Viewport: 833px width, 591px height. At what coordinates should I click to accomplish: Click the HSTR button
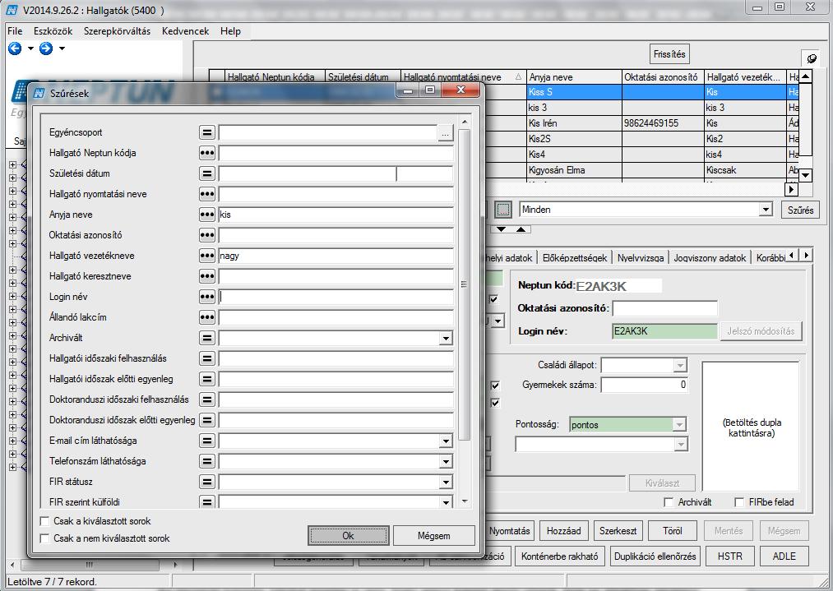[x=730, y=556]
